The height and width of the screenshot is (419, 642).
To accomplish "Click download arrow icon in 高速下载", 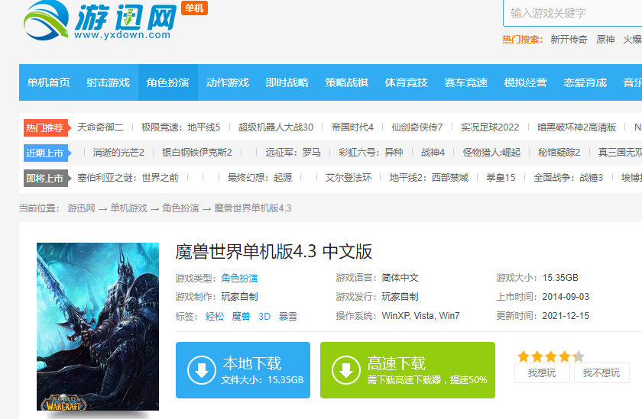I will coord(346,370).
